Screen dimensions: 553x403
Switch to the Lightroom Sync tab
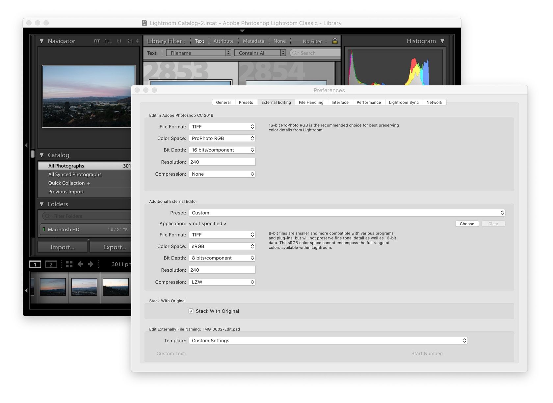(404, 102)
